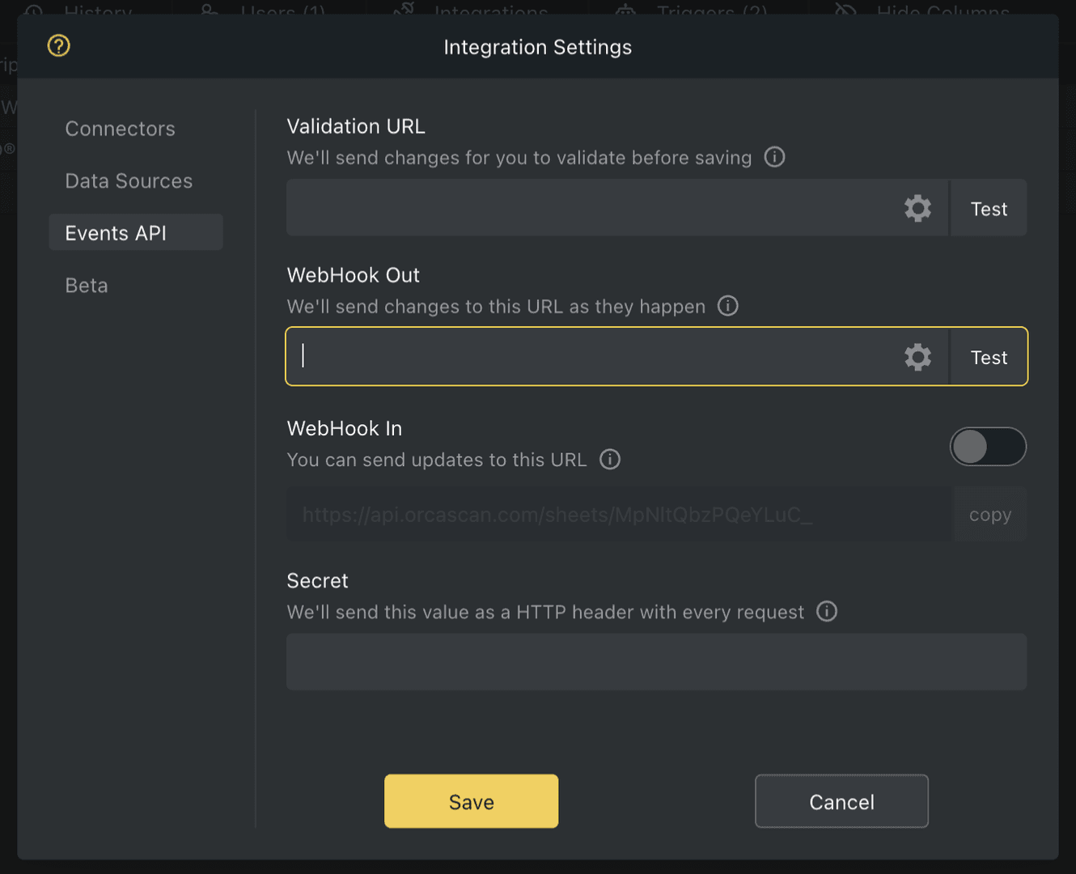Click the info icon beside Validation URL description
This screenshot has width=1076, height=874.
774,157
